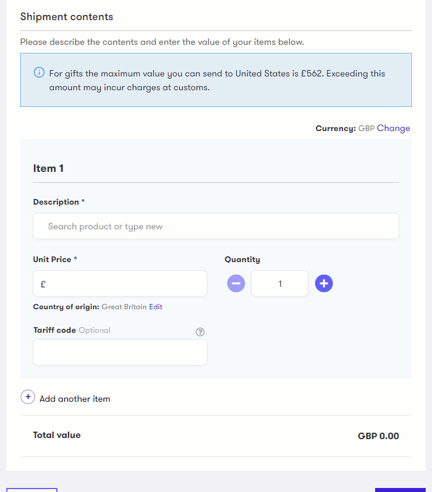Click the plus icon beside Add another item
Viewport: 432px width, 492px height.
(28, 397)
